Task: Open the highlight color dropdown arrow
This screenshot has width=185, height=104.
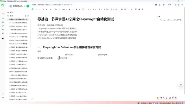Action: (95, 9)
